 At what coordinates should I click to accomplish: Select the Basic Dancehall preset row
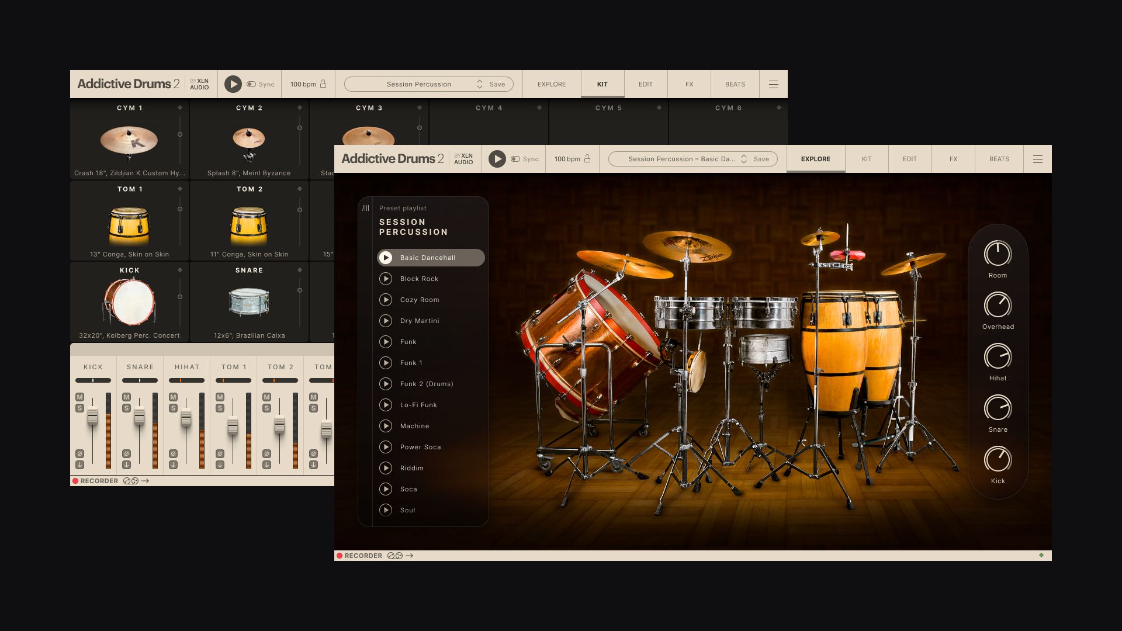[431, 258]
